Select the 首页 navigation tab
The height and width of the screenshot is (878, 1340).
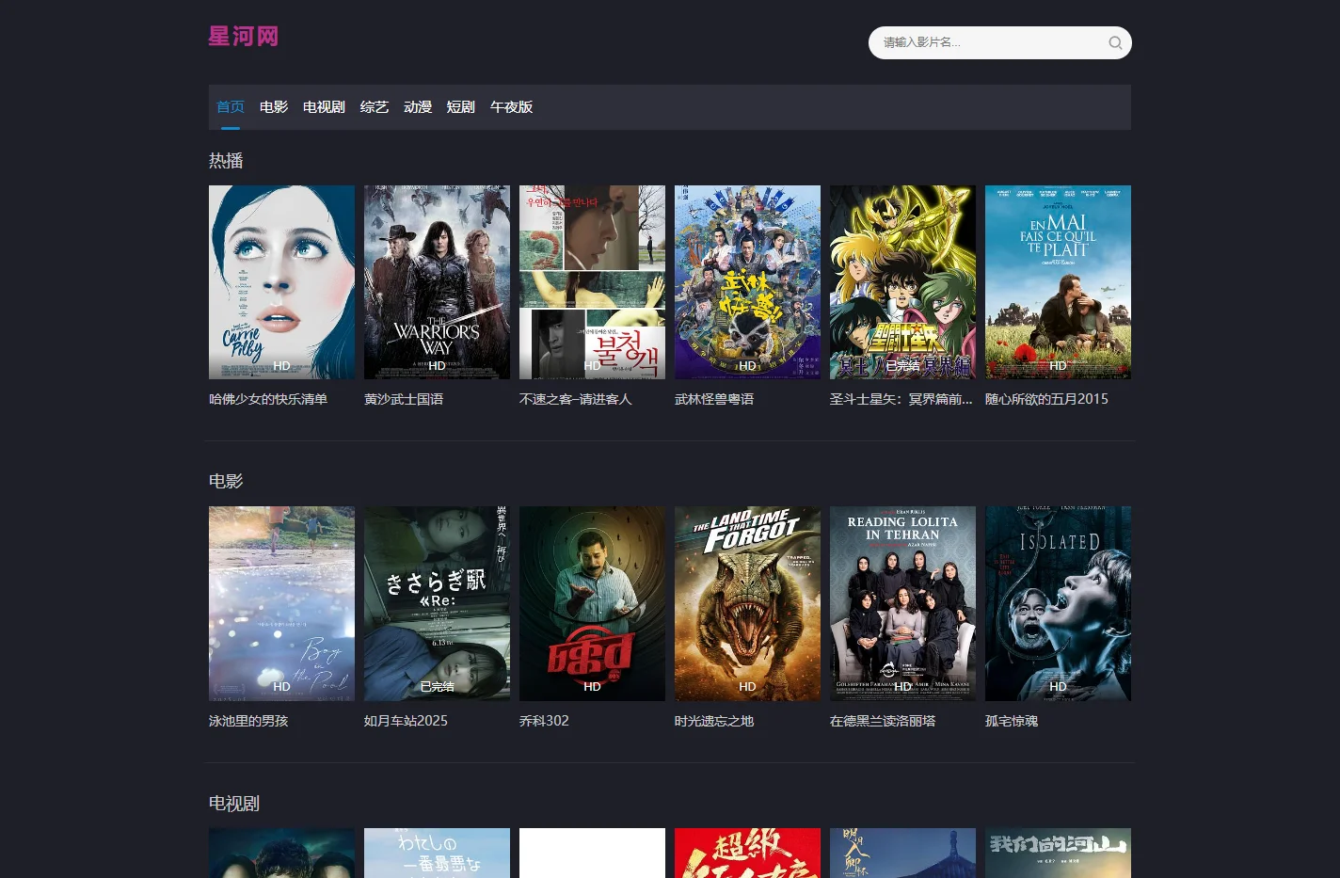point(231,107)
